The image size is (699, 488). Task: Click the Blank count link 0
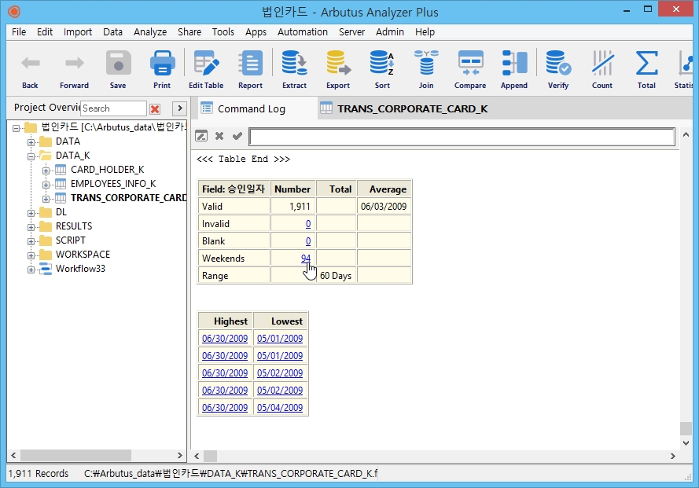point(308,241)
